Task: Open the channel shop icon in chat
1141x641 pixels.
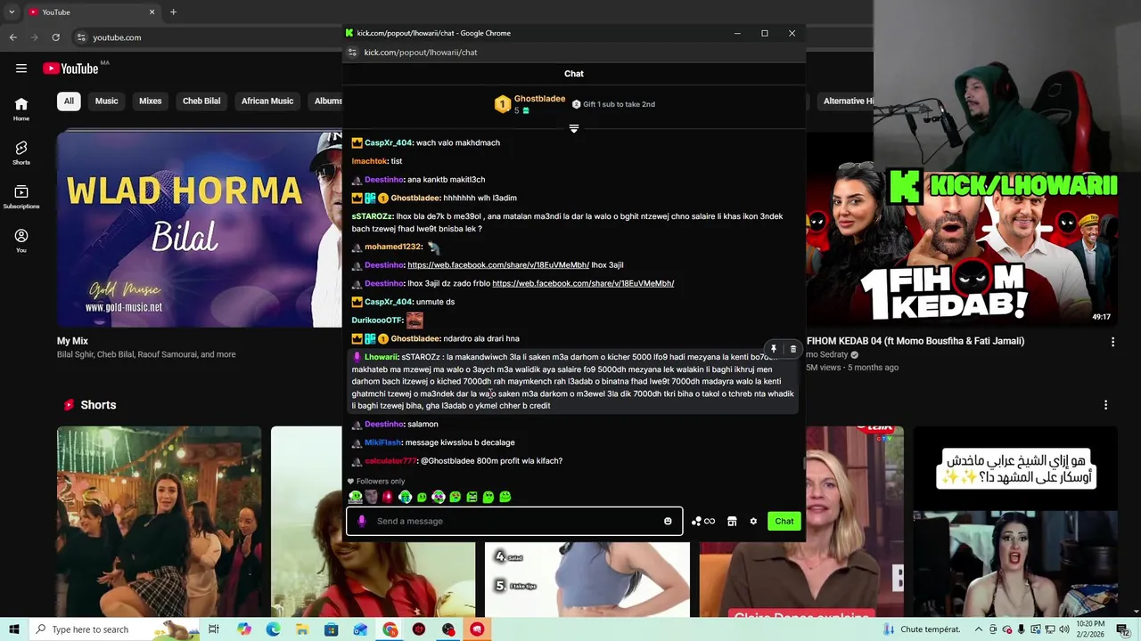Action: [x=732, y=521]
